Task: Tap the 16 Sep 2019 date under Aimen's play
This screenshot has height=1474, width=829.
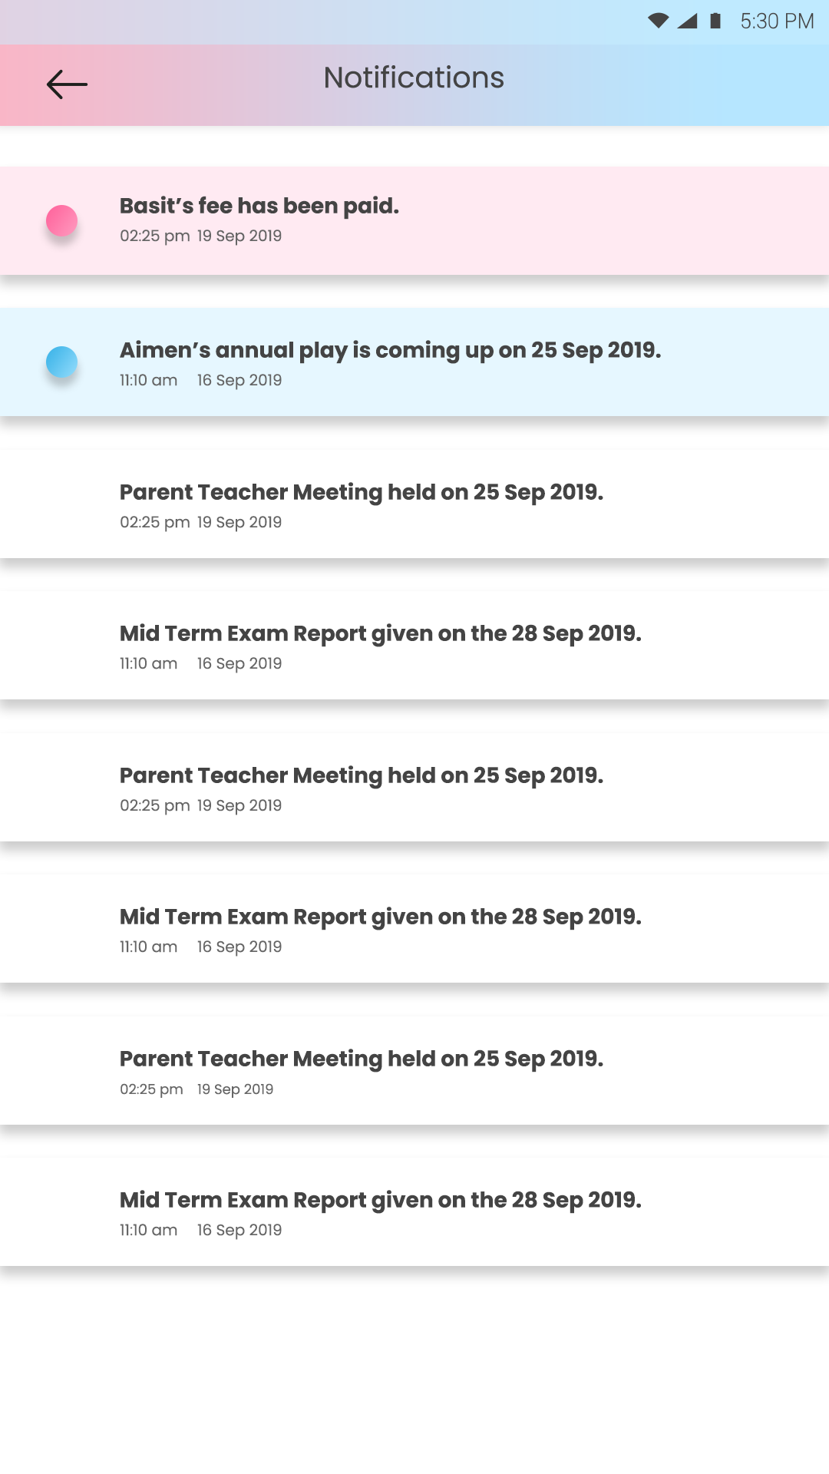Action: click(239, 380)
